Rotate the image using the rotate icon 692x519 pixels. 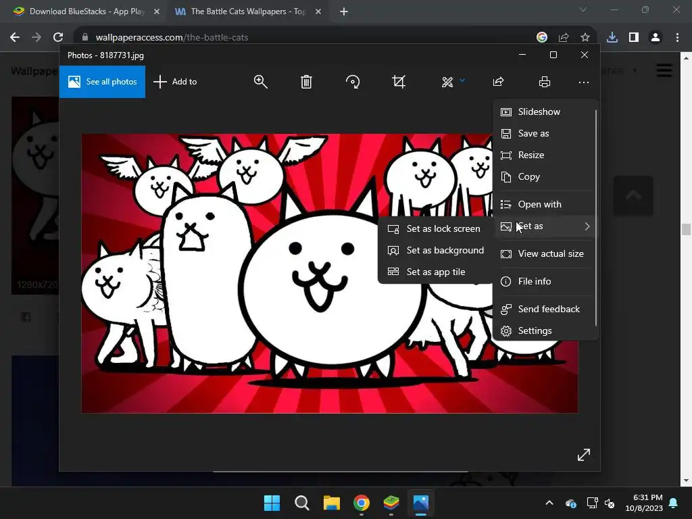point(353,82)
